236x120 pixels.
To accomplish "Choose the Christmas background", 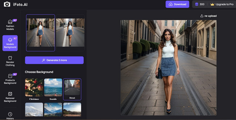I will coord(34,89).
